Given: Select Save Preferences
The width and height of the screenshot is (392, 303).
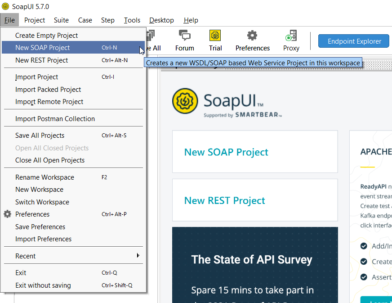Looking at the screenshot, I should (x=73, y=227).
